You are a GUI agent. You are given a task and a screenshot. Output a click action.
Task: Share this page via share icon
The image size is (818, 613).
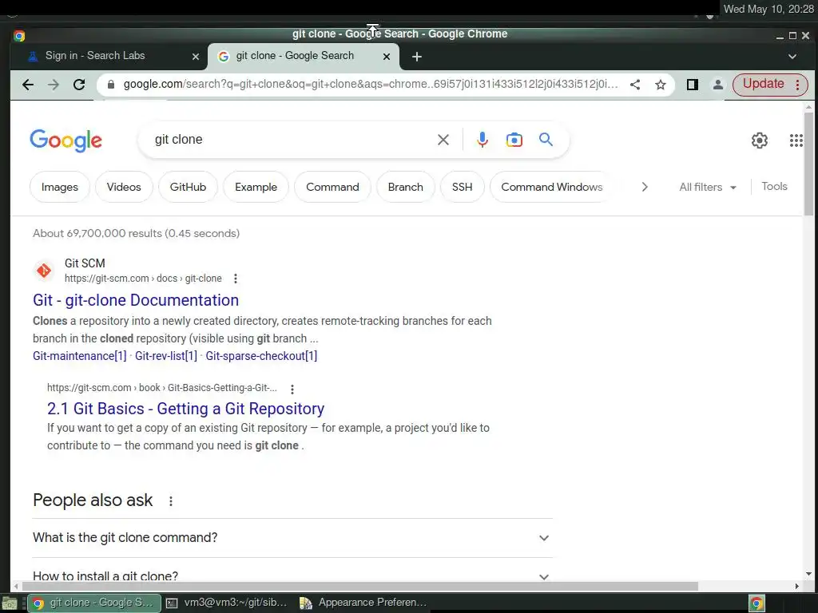coord(635,85)
